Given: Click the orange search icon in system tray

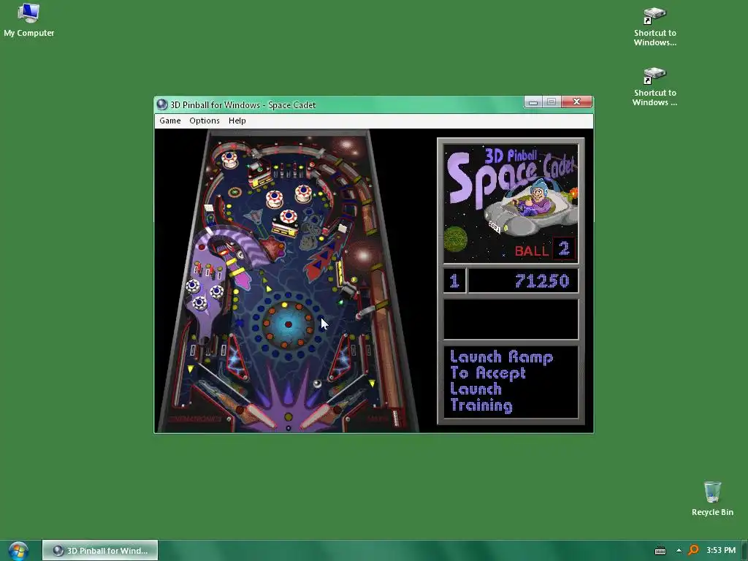Looking at the screenshot, I should pos(694,551).
